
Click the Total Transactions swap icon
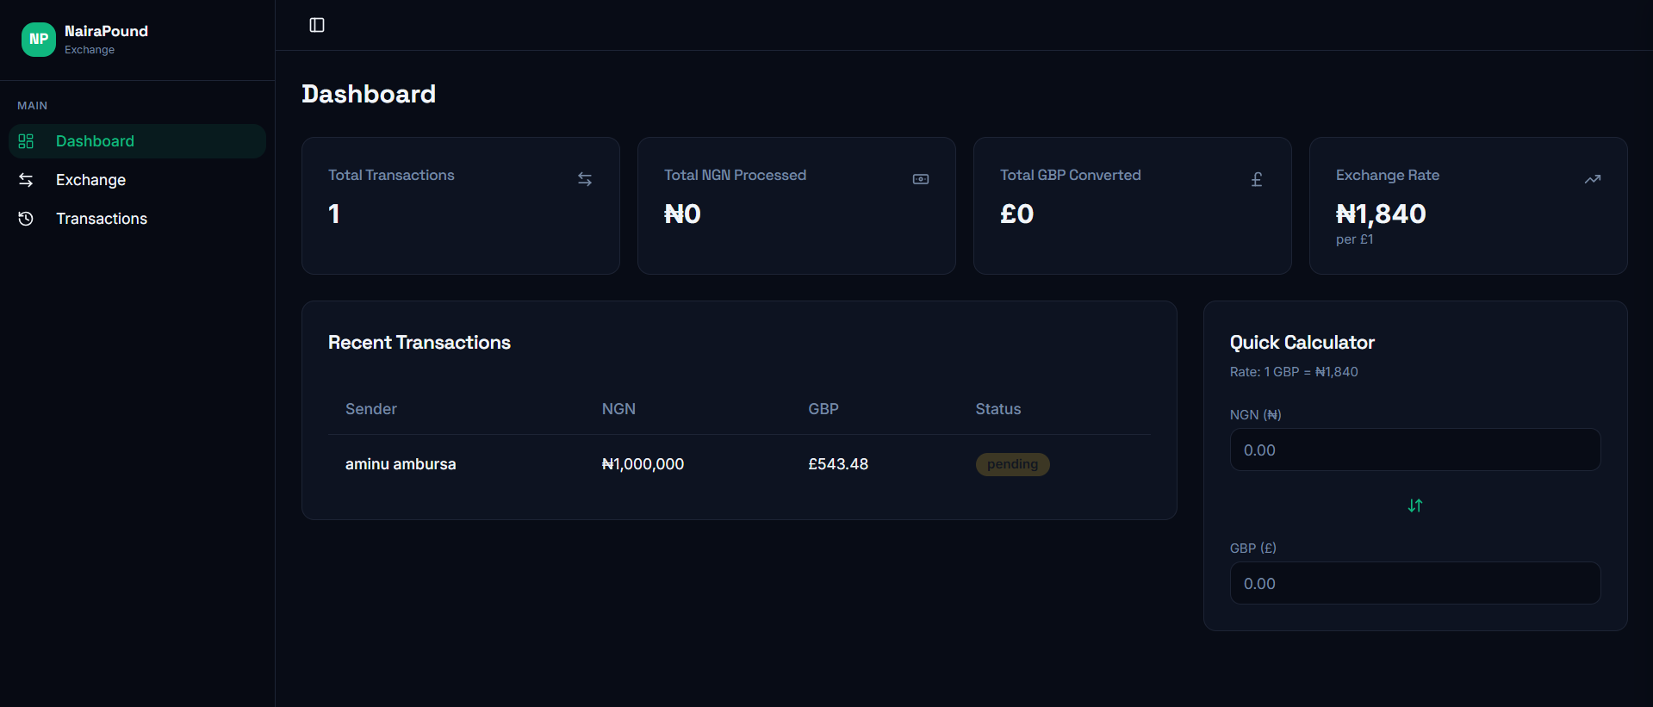click(585, 179)
